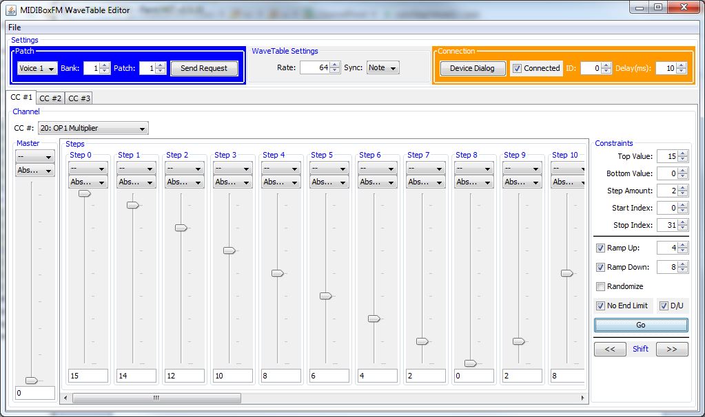
Task: Open the CC # OP1 Multiplier dropdown
Action: tap(93, 128)
